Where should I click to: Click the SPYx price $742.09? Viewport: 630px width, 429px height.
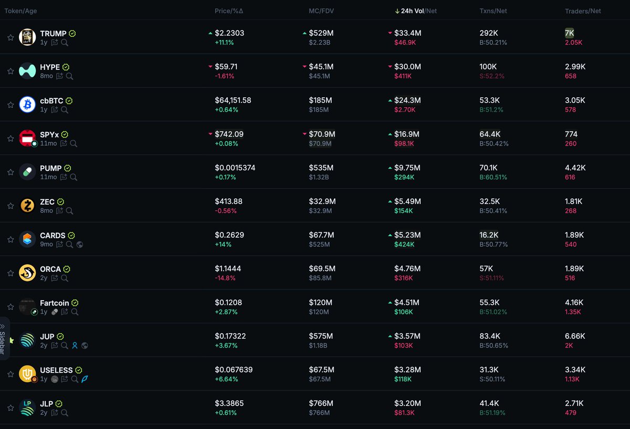[x=229, y=134]
